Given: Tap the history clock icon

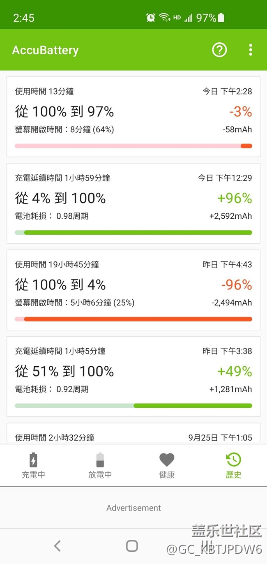Looking at the screenshot, I should 233,460.
